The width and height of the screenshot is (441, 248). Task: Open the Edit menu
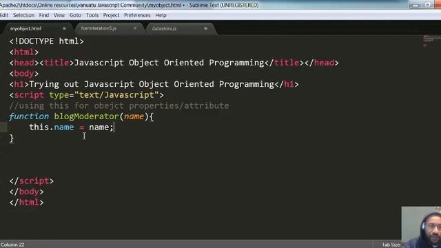click(x=4, y=15)
